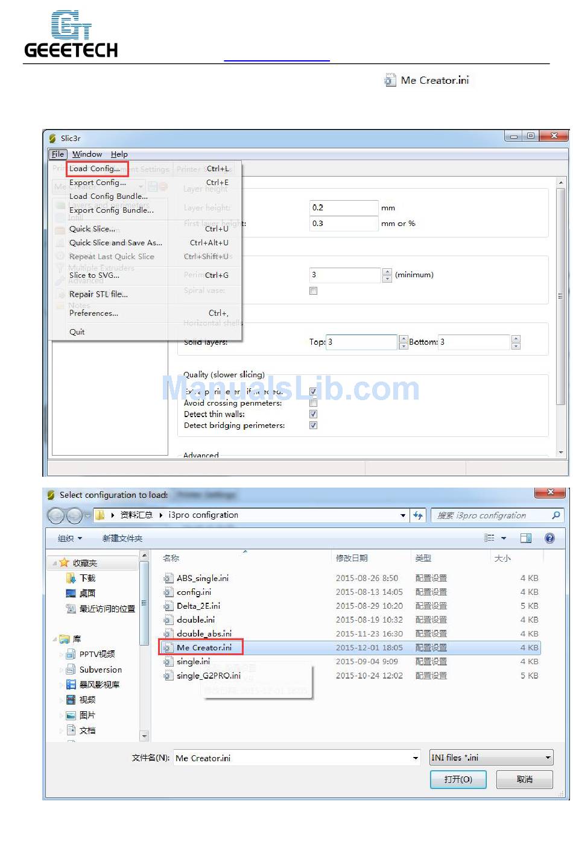This screenshot has width=573, height=842.
Task: Click the Slic3r title bar app icon
Action: click(52, 138)
